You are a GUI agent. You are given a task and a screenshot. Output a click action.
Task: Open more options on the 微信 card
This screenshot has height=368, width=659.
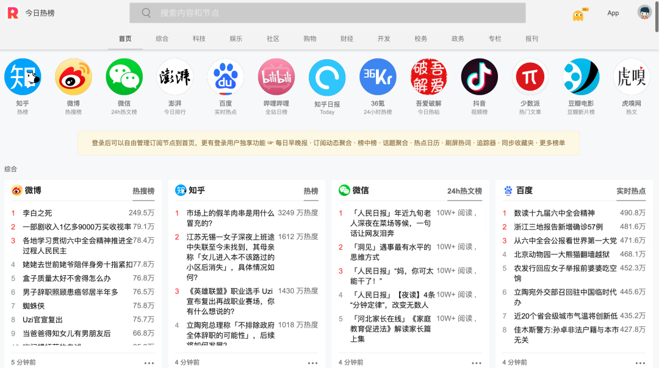(477, 363)
